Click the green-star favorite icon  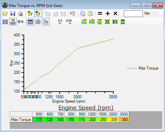(x=30, y=13)
